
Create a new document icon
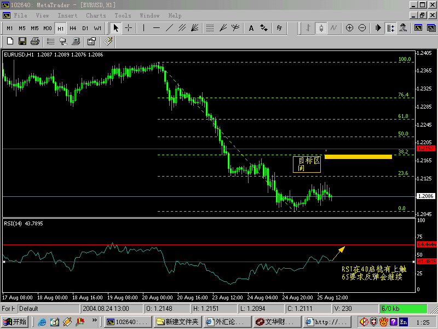[x=10, y=42]
